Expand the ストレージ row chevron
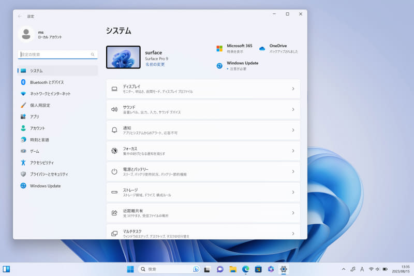This screenshot has width=414, height=276. (293, 192)
